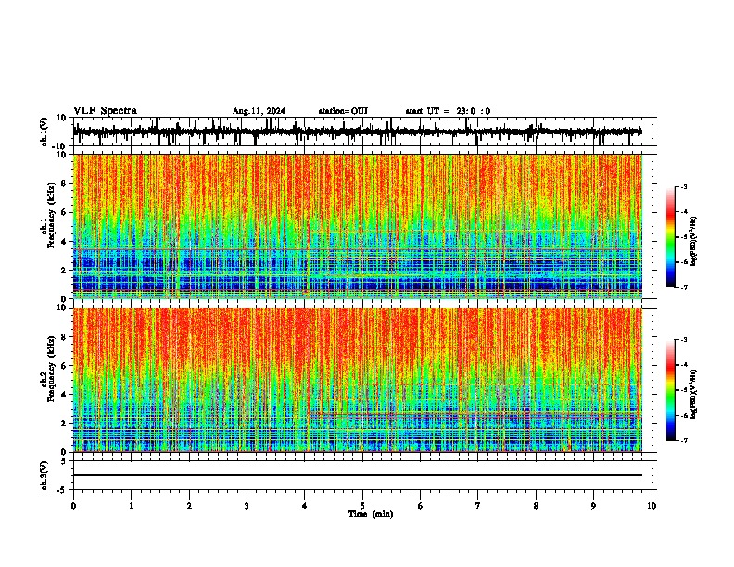Screen dimensions: 734x567
Task: Click the "4" kHz tick on ch.2 spectrogram axis
Action: click(x=64, y=395)
